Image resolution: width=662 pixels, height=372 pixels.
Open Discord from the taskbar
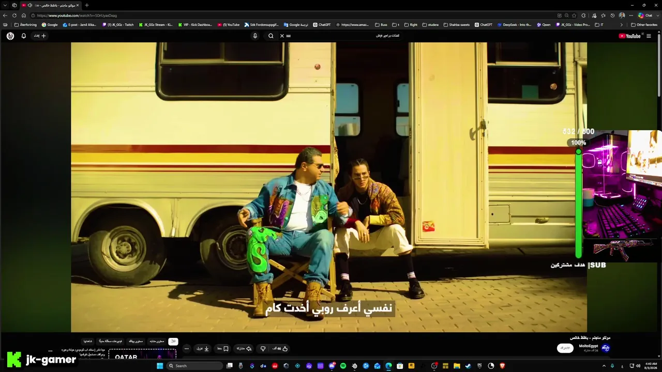tap(332, 366)
